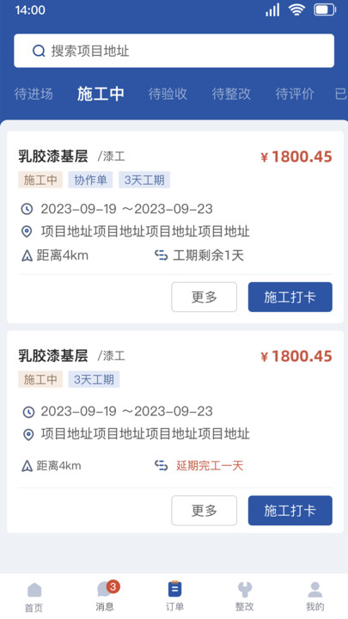
Task: Open the 首页 home icon in the bottom bar
Action: tap(34, 590)
